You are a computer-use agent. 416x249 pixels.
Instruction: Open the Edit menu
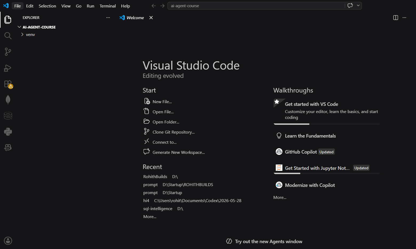[30, 6]
